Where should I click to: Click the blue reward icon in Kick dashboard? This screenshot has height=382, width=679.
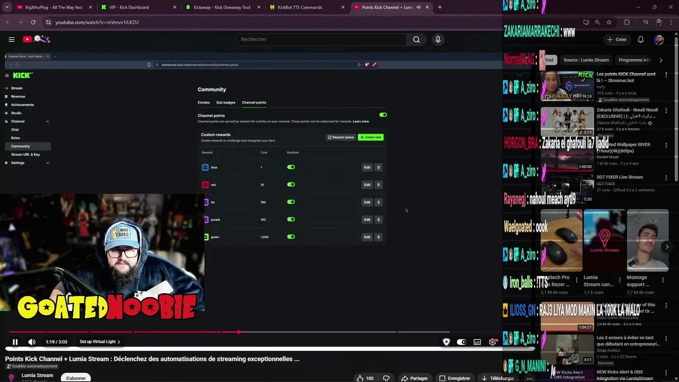[x=205, y=168]
